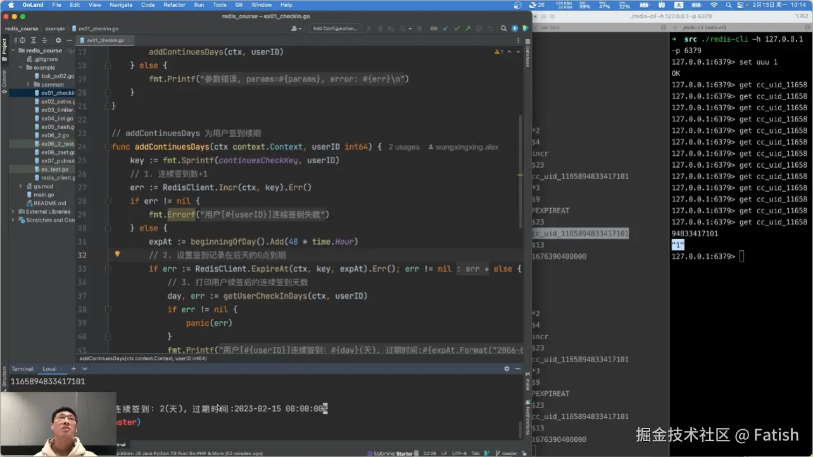Screen dimensions: 813x457
Task: Click the Git push arrow icon
Action: click(467, 28)
